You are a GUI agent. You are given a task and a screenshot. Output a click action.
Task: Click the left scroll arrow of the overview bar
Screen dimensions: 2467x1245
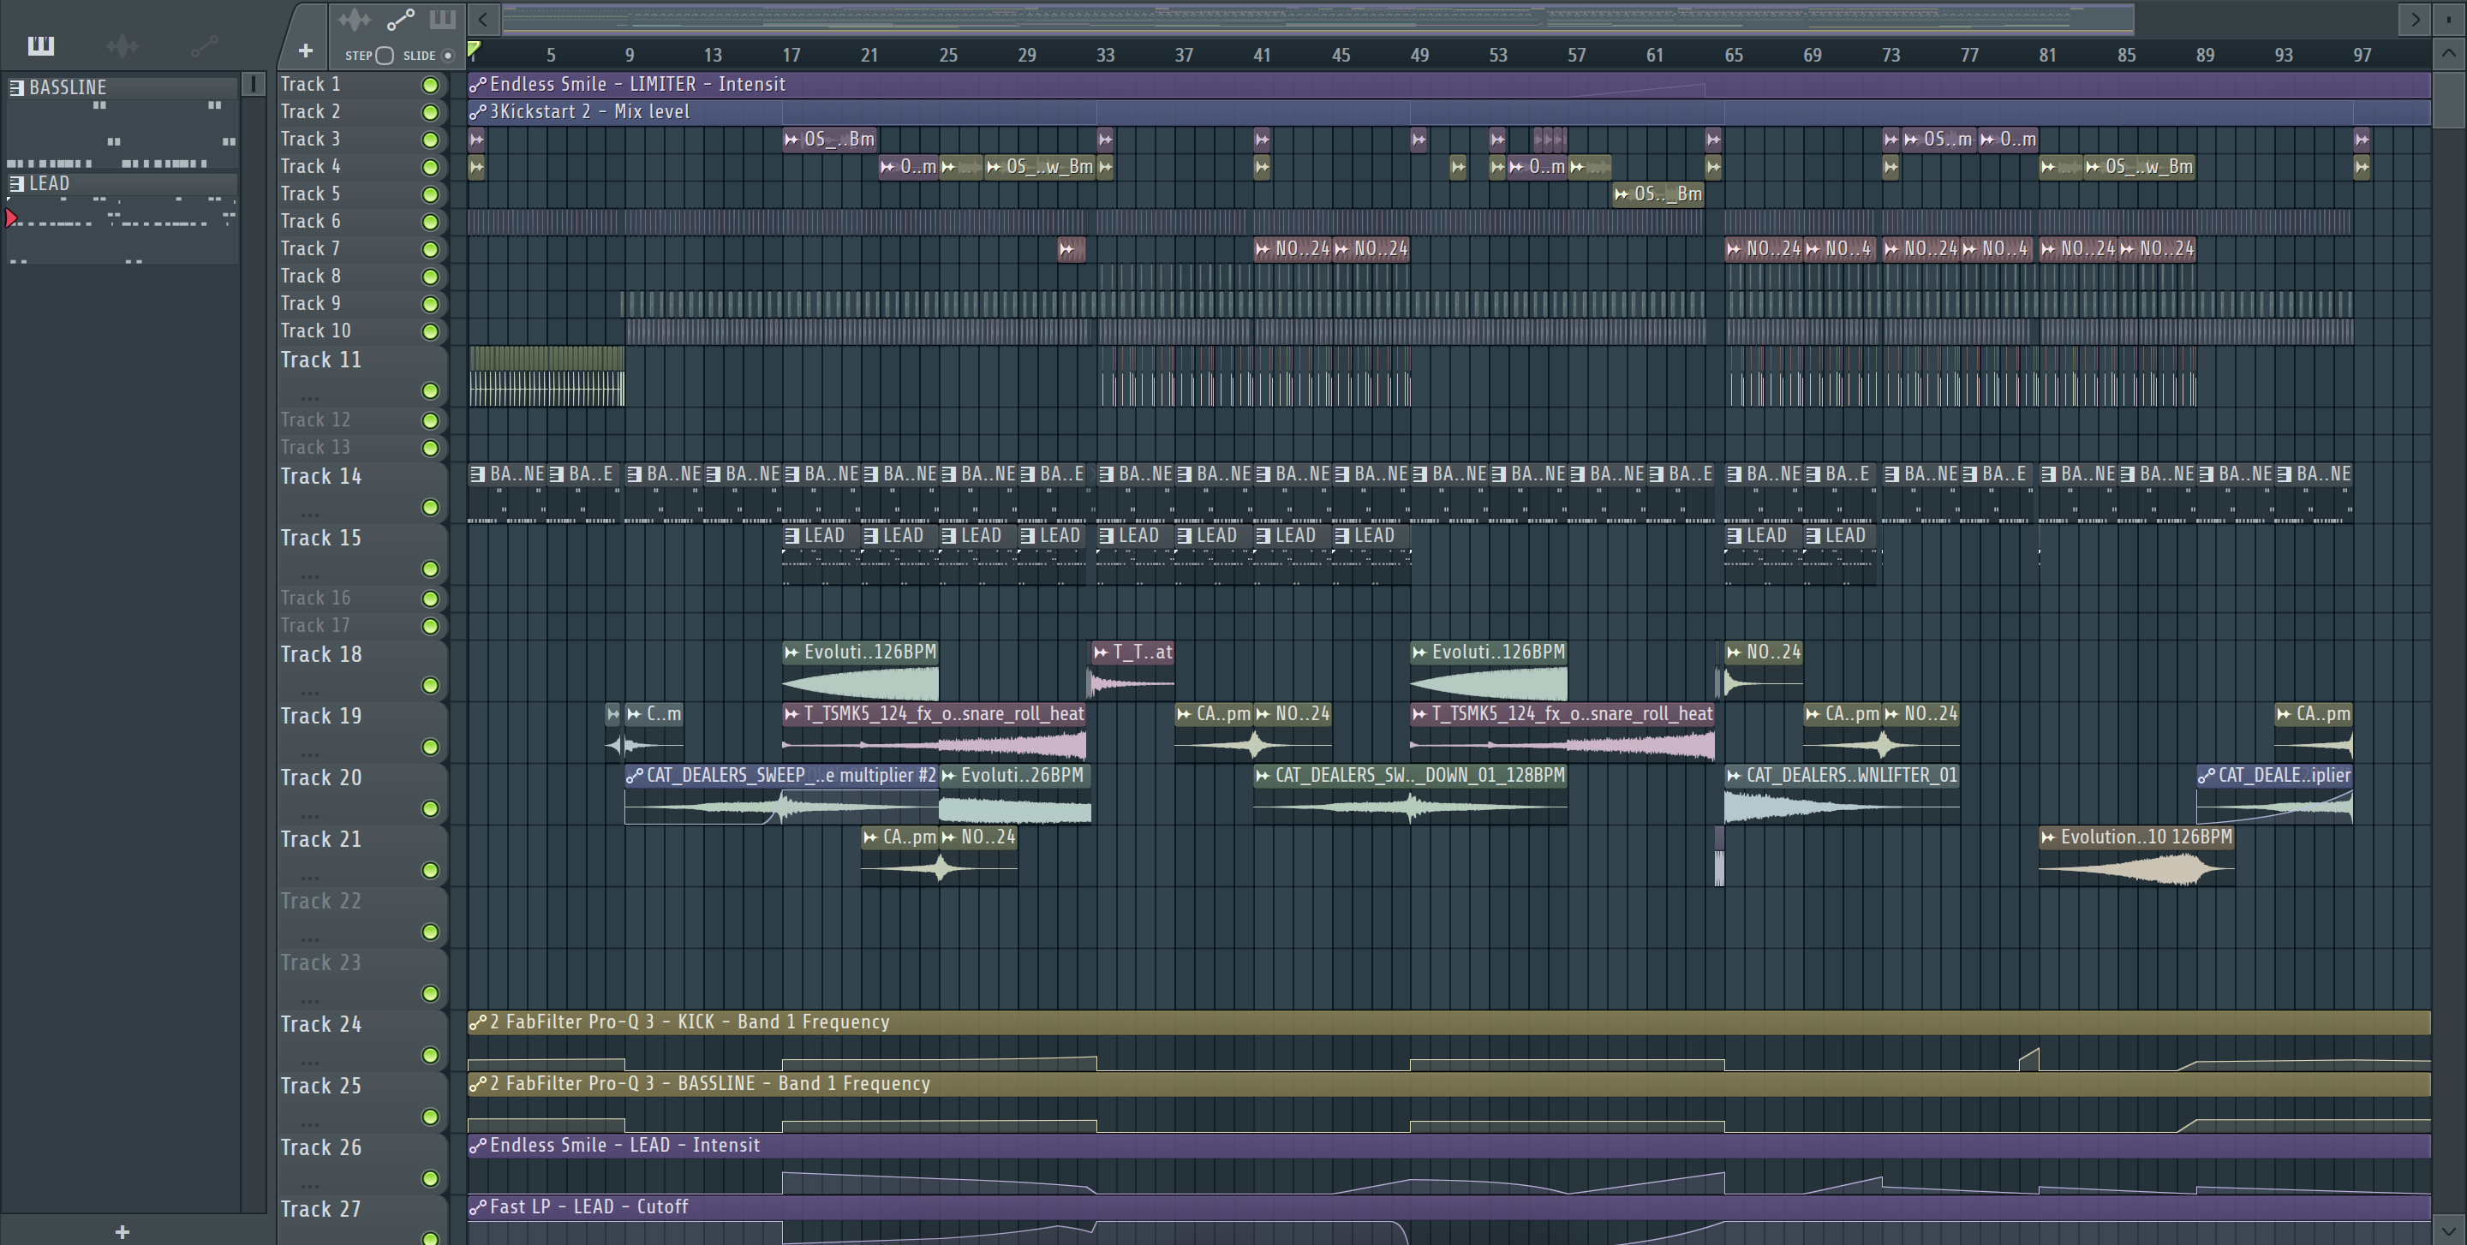(x=482, y=19)
